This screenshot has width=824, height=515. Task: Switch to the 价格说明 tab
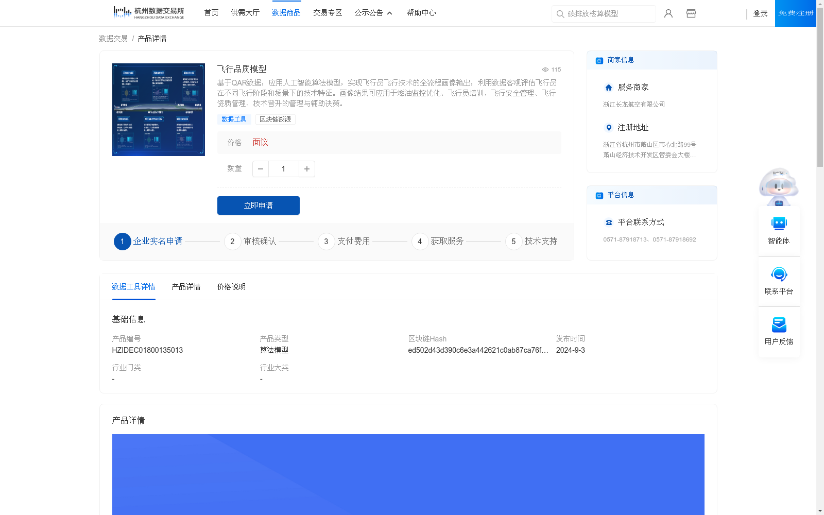231,287
